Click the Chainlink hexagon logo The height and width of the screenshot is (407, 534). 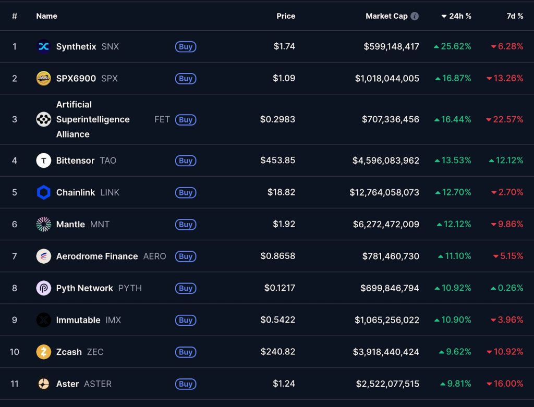click(43, 192)
